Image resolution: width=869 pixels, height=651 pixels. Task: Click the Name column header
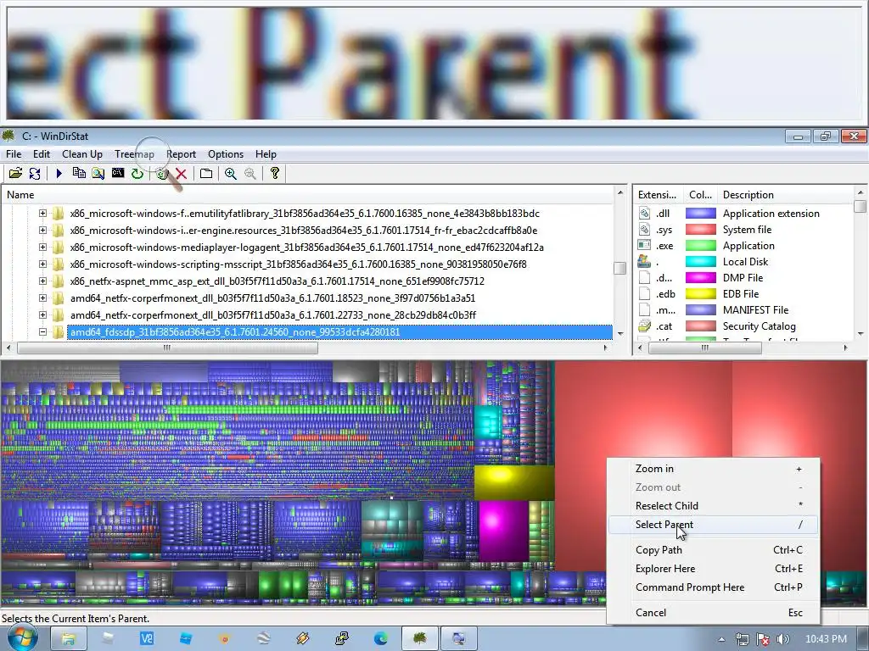pyautogui.click(x=307, y=195)
